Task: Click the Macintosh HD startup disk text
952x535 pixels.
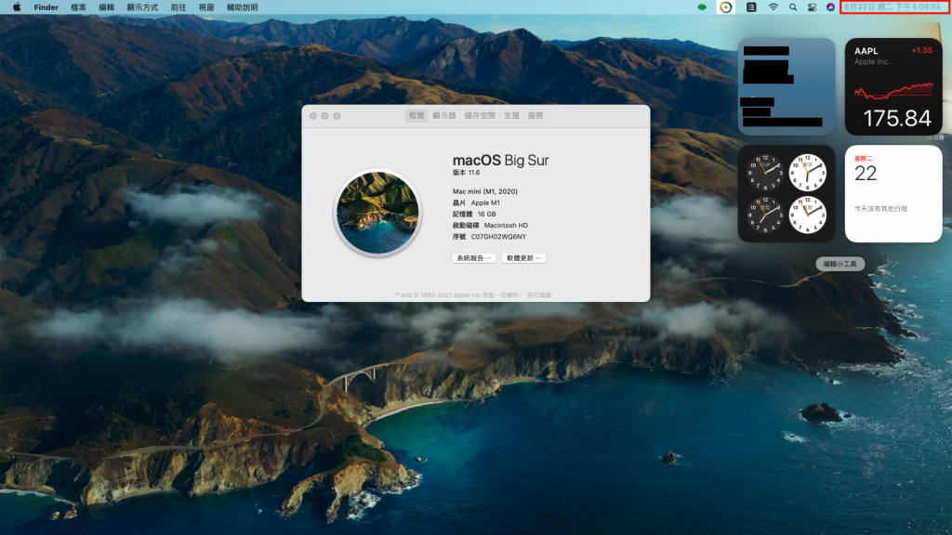Action: pyautogui.click(x=506, y=225)
